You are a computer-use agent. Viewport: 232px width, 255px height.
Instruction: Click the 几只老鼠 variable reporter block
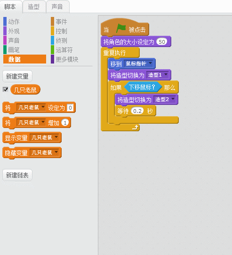(x=25, y=89)
